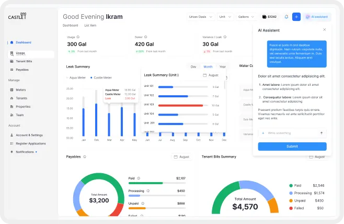Switch to the Dashboard tab under the greeting

pos(71,25)
